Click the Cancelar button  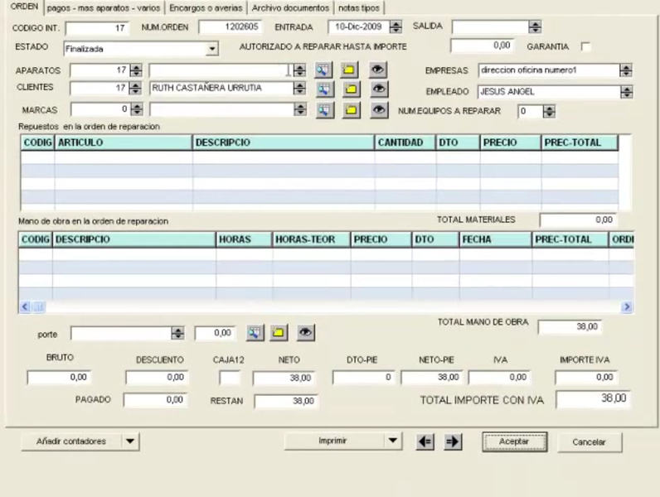tap(590, 442)
